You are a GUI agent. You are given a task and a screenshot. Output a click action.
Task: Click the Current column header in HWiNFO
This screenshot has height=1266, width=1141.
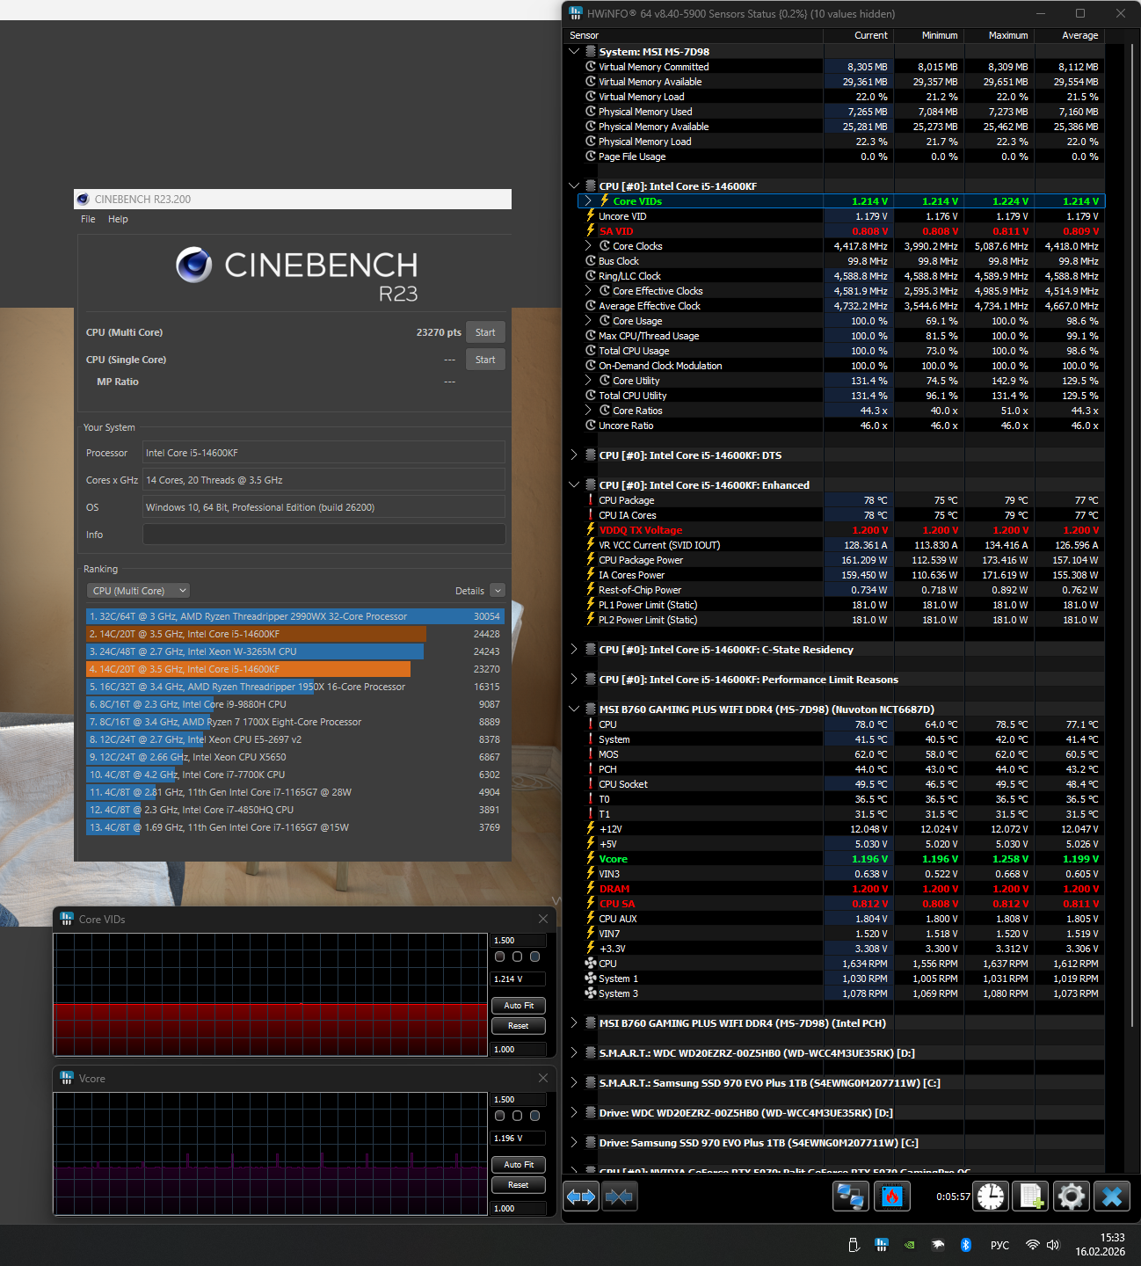[x=859, y=35]
